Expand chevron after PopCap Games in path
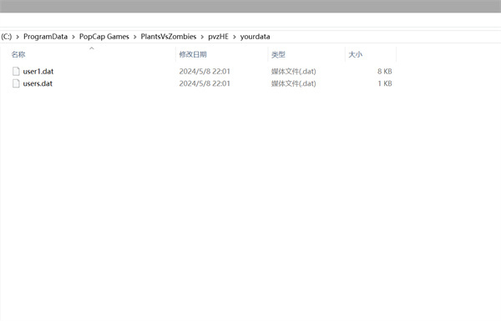This screenshot has width=501, height=321. [x=134, y=37]
